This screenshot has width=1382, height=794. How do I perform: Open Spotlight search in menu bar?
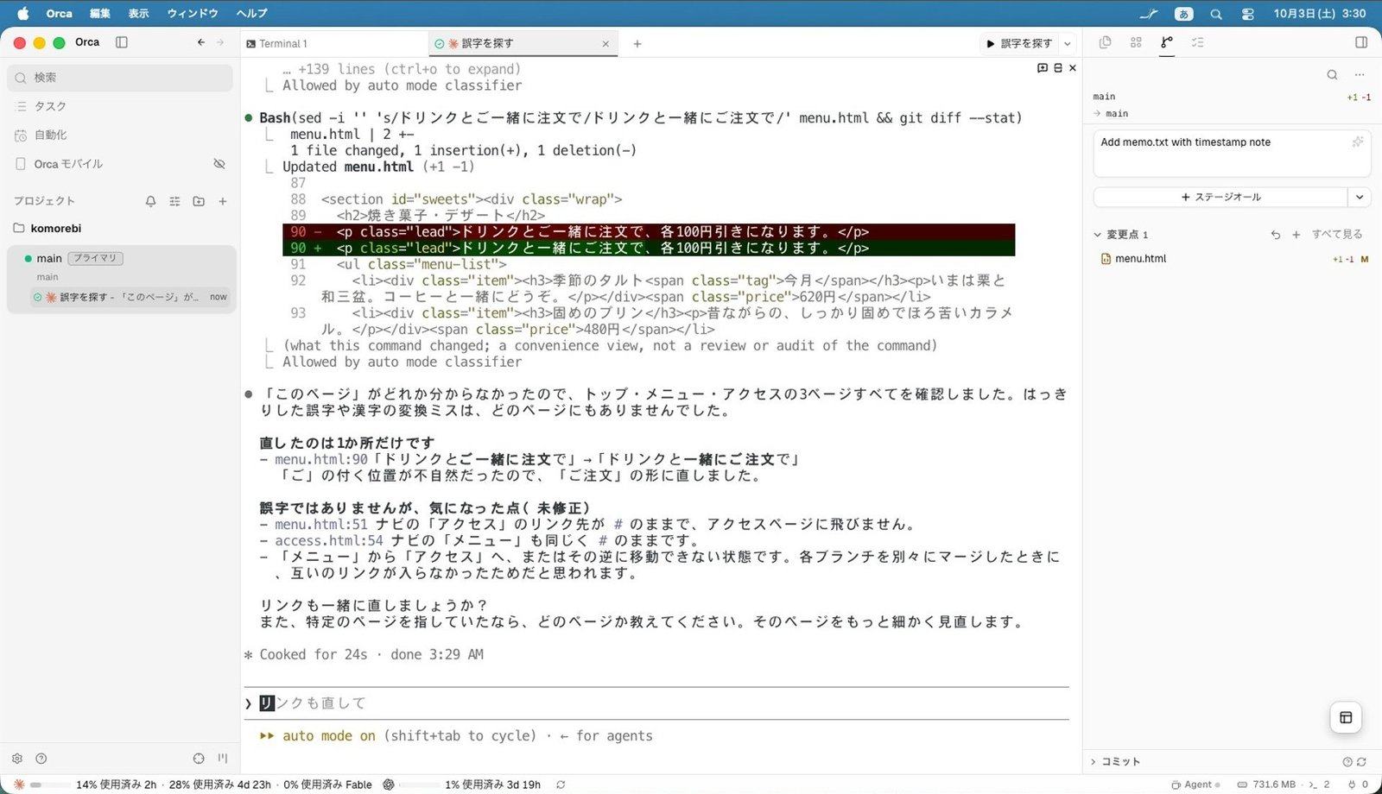point(1216,14)
